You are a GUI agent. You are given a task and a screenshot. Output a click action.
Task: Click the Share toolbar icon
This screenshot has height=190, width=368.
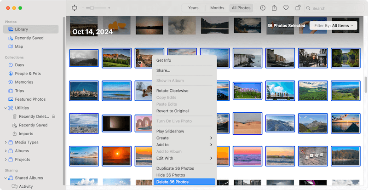(274, 8)
